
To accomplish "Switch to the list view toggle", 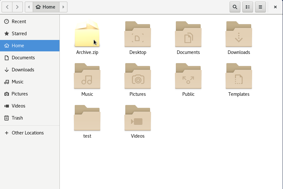I will tap(247, 7).
